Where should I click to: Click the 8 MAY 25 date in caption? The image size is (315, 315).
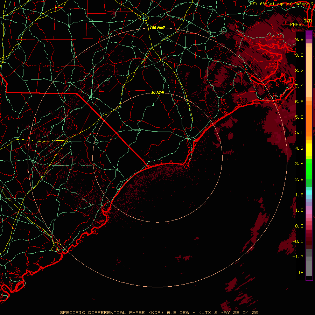click(226, 313)
